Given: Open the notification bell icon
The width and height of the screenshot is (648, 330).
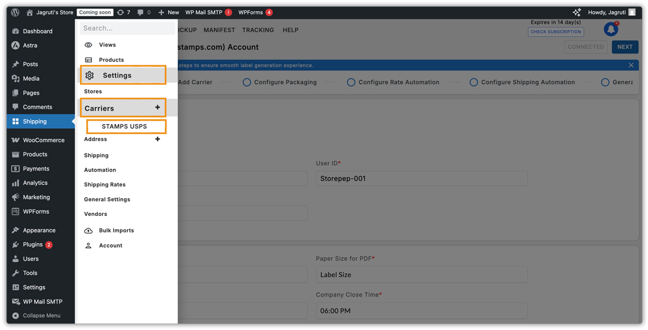Looking at the screenshot, I should [x=611, y=29].
